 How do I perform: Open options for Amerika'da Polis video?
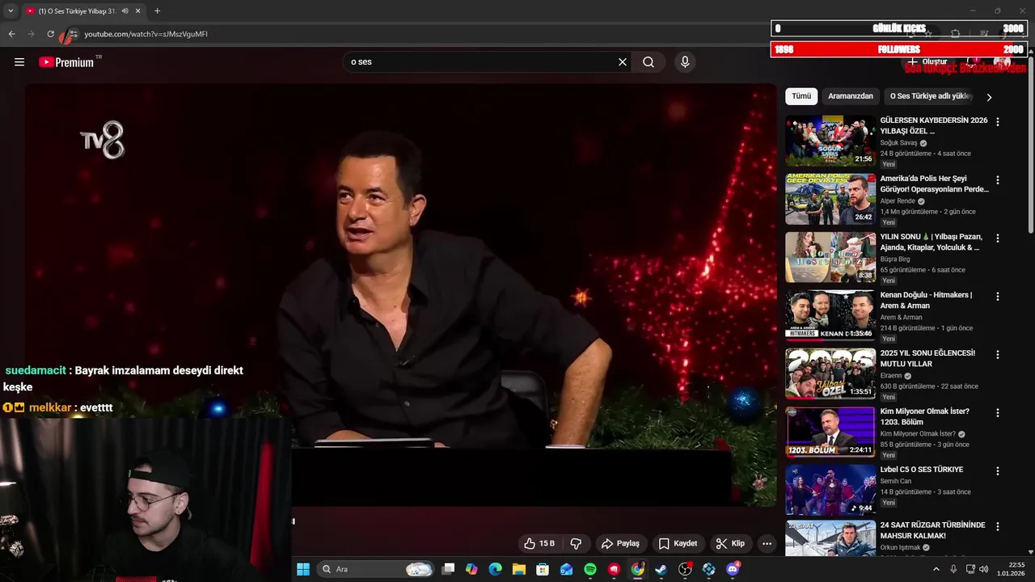tap(997, 180)
